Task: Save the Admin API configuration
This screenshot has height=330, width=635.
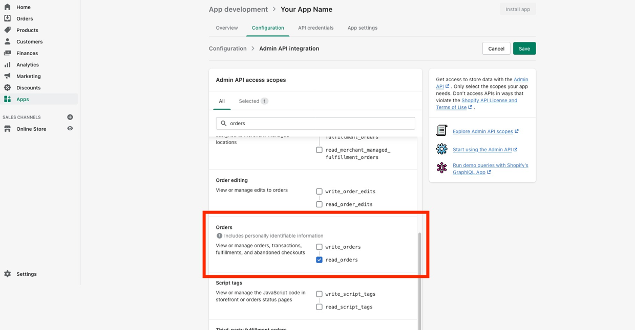Action: click(524, 49)
